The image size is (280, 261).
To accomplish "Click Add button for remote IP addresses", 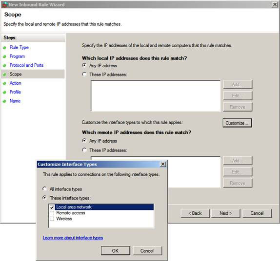I will tap(238, 161).
